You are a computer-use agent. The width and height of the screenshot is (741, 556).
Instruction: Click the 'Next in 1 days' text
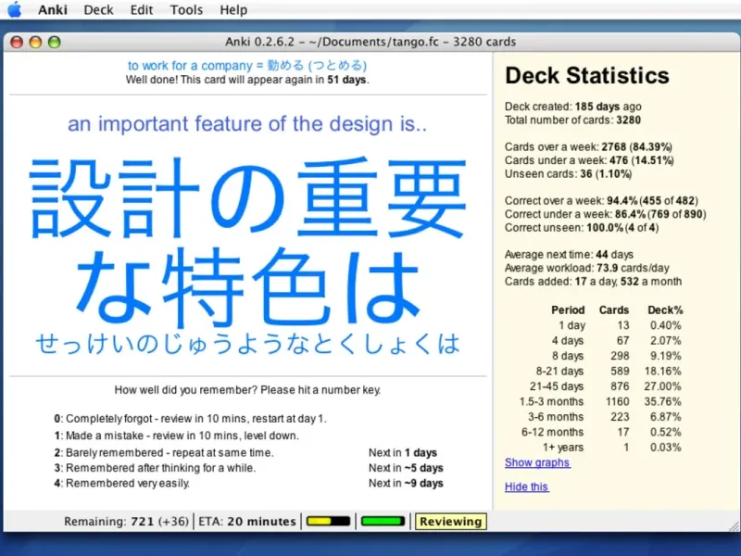[403, 452]
